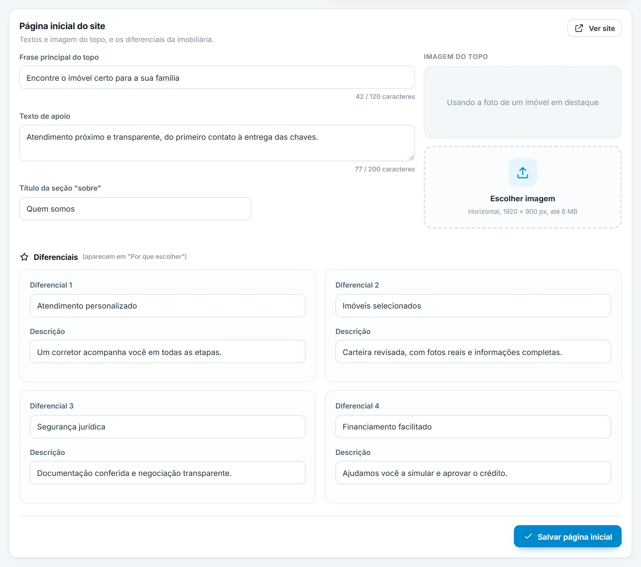
Task: Click the checkmark icon in the save button
Action: pos(528,536)
